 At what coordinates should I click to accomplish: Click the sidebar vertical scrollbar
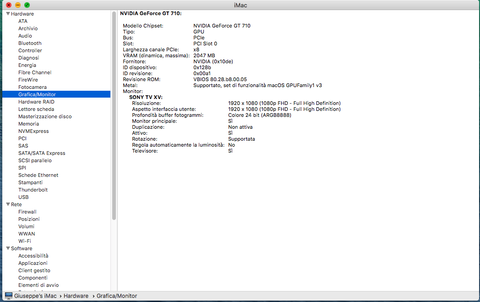114,116
